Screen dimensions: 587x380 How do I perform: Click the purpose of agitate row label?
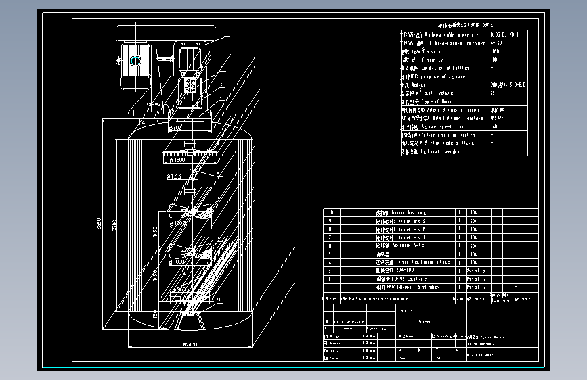pos(433,76)
